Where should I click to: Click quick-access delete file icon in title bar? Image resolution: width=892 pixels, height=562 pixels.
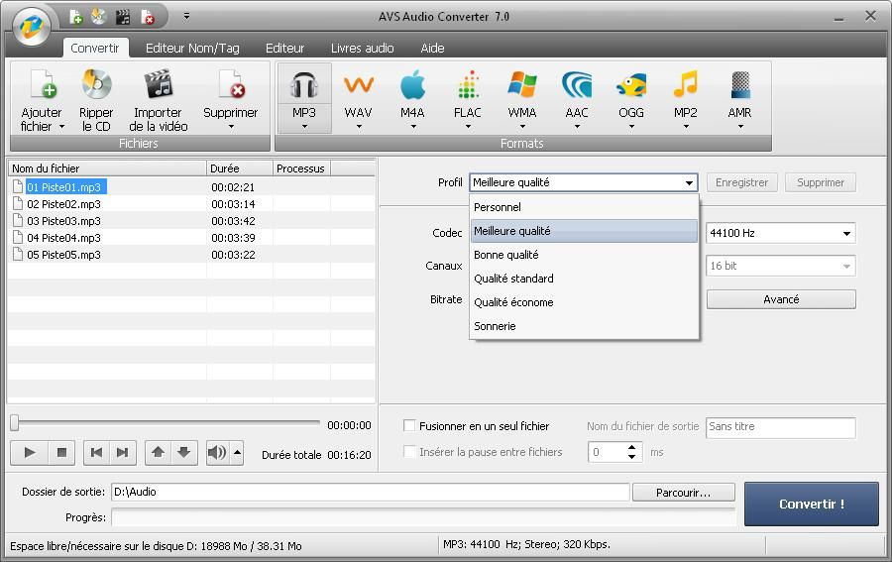[x=147, y=17]
